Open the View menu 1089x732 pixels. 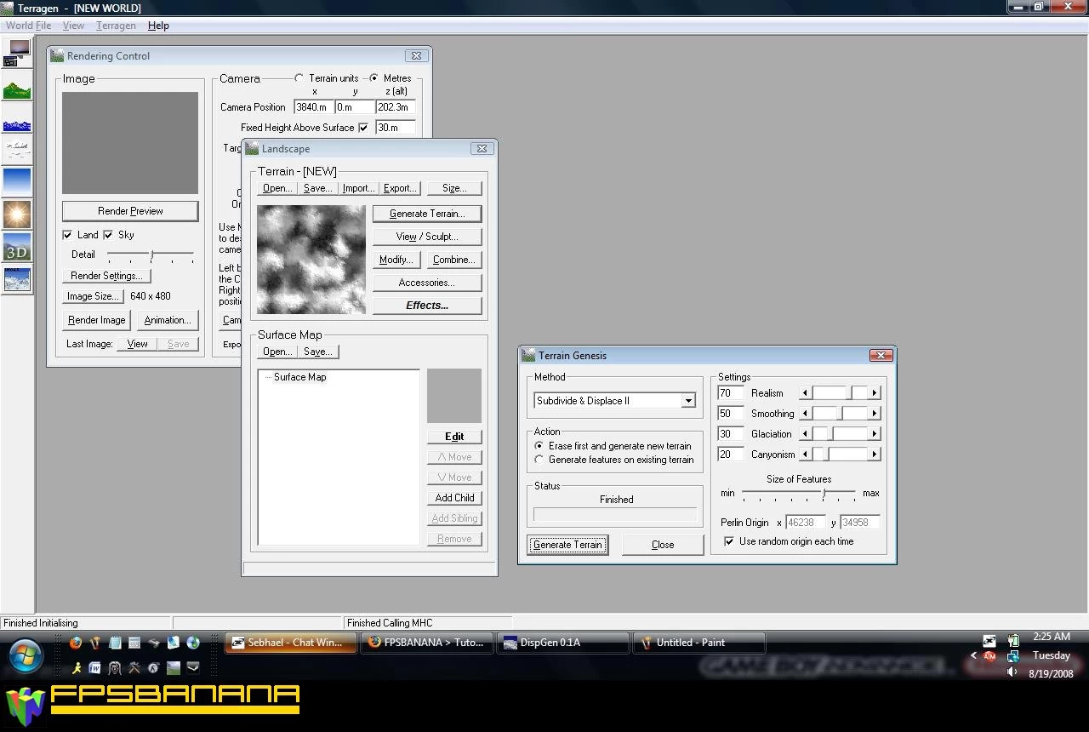pyautogui.click(x=73, y=26)
